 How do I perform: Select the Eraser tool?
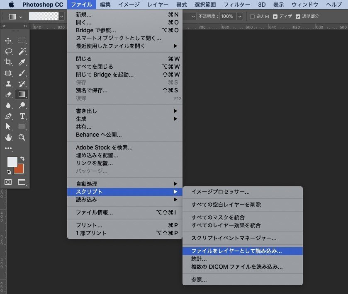click(8, 94)
